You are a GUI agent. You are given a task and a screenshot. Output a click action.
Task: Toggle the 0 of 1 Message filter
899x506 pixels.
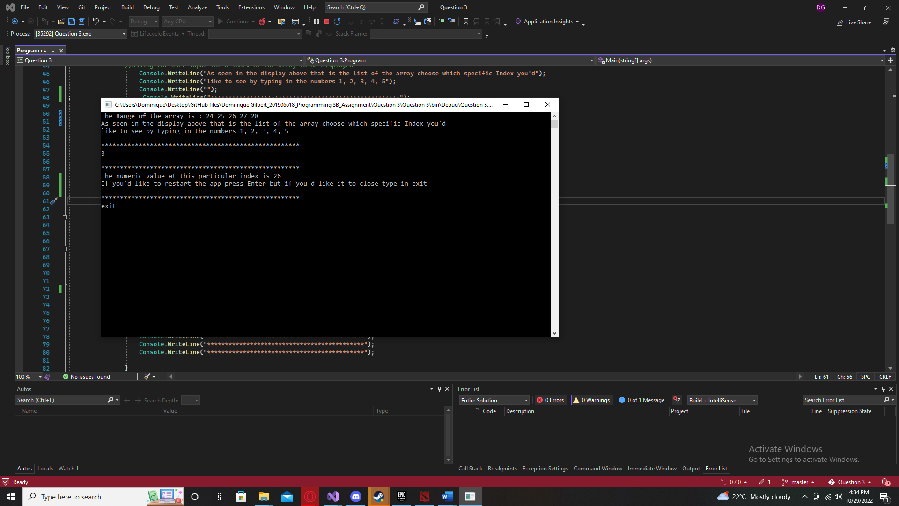[x=641, y=400]
